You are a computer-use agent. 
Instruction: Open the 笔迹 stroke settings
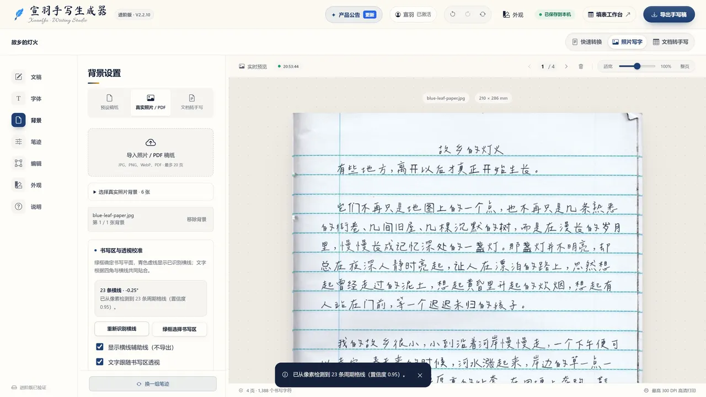pyautogui.click(x=28, y=142)
